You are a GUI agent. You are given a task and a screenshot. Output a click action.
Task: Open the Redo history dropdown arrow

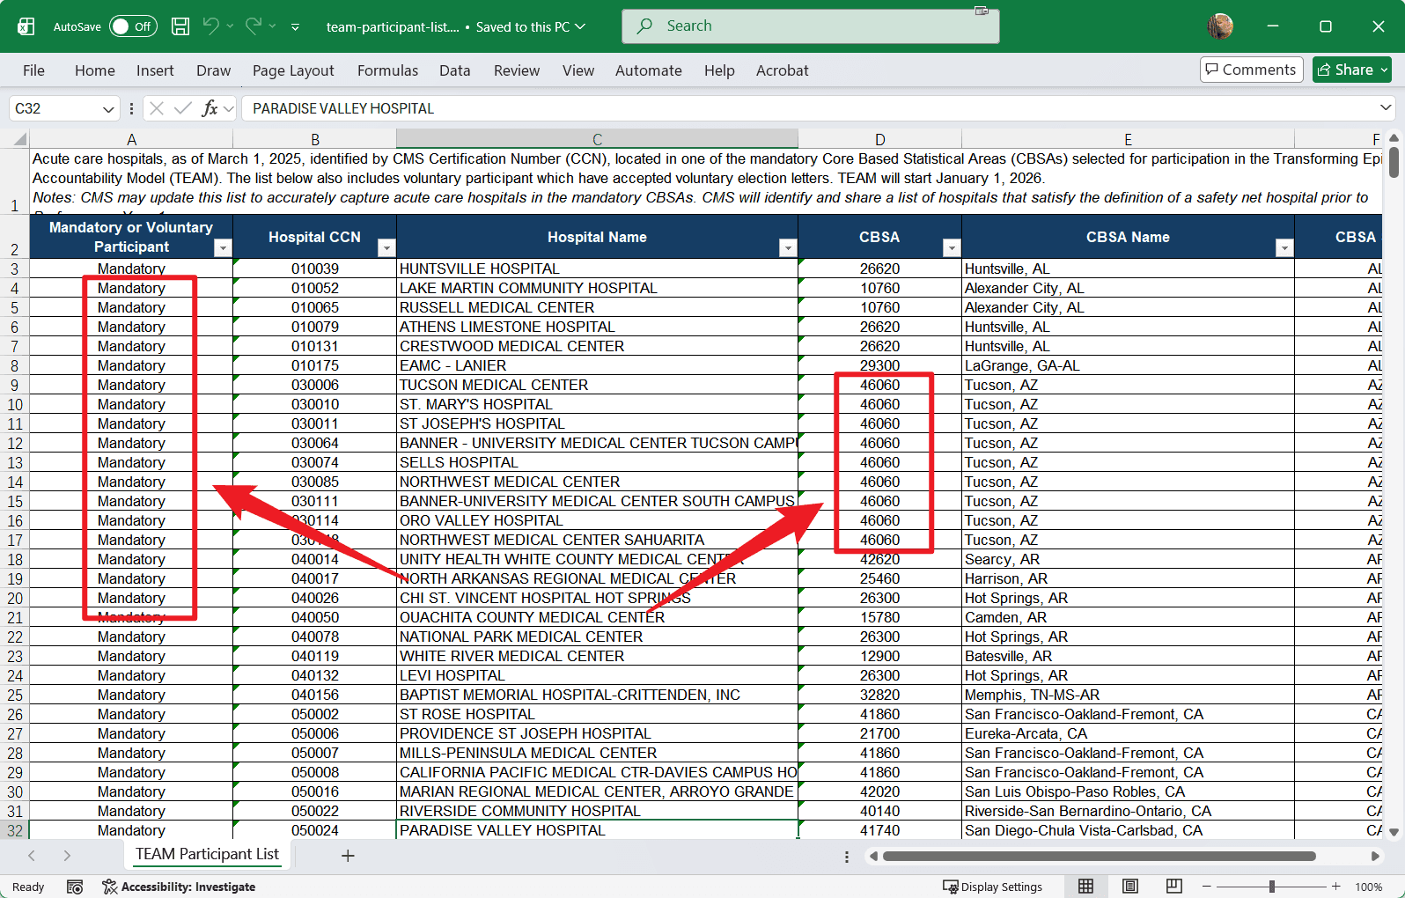pyautogui.click(x=273, y=26)
